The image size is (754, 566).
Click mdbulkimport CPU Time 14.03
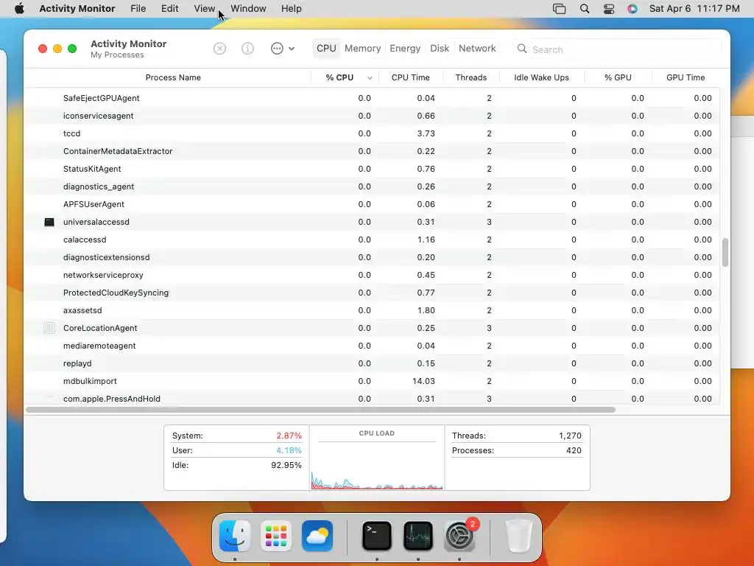423,381
